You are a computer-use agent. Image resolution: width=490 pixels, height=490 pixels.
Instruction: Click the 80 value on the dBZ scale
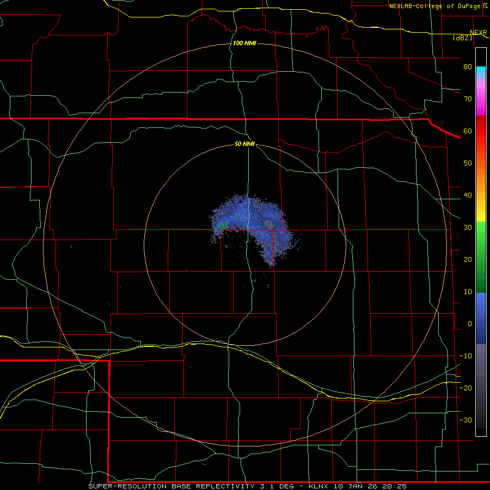[x=468, y=66]
